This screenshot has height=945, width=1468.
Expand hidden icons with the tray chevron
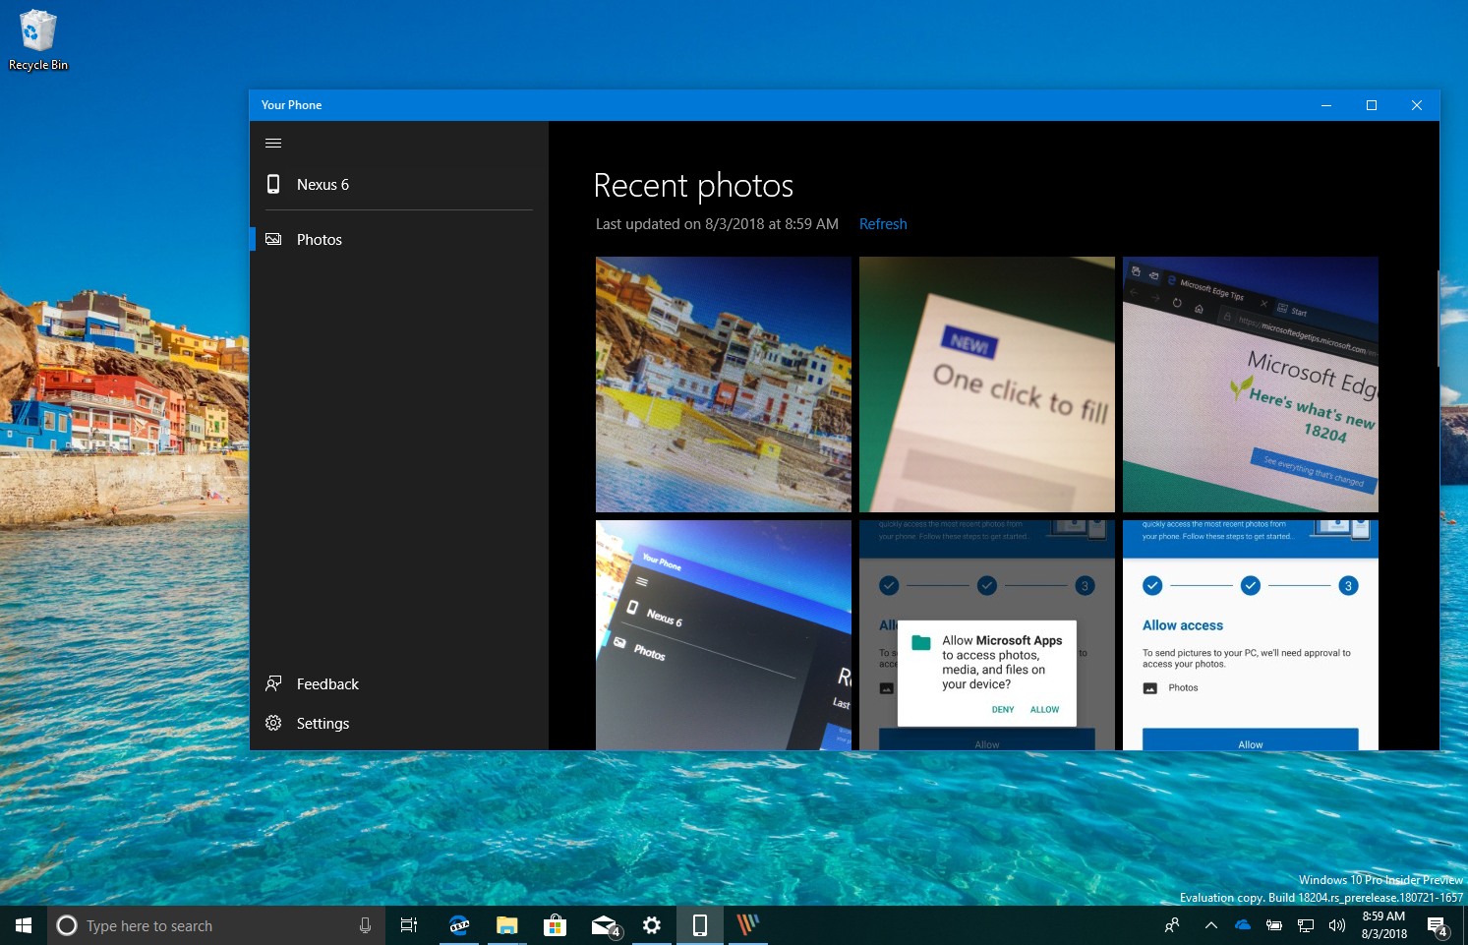(1211, 924)
